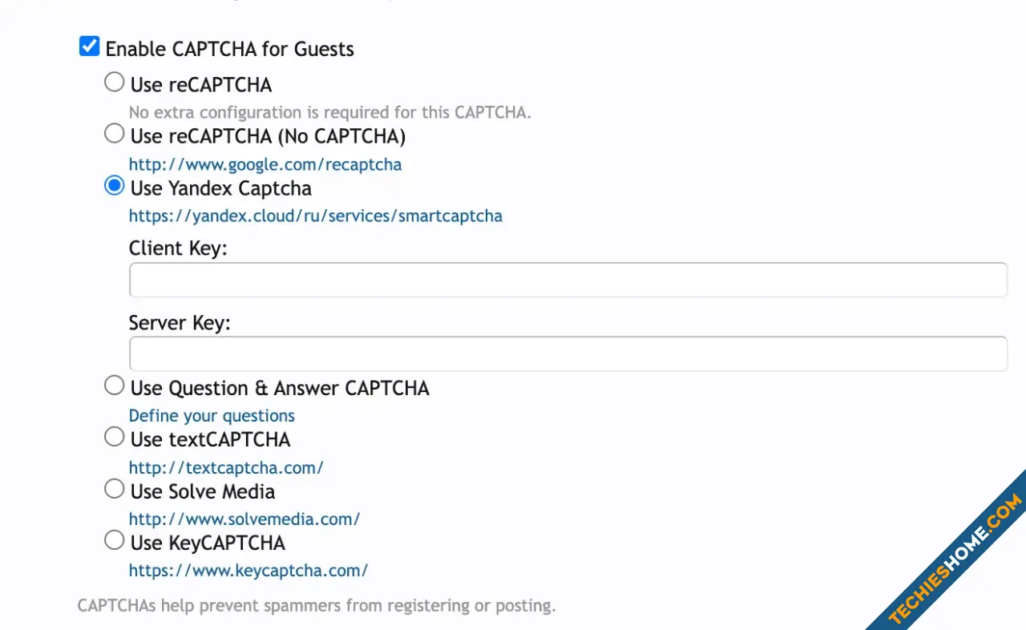Open the google.com/recaptcha link
Viewport: 1026px width, 630px height.
click(x=265, y=164)
